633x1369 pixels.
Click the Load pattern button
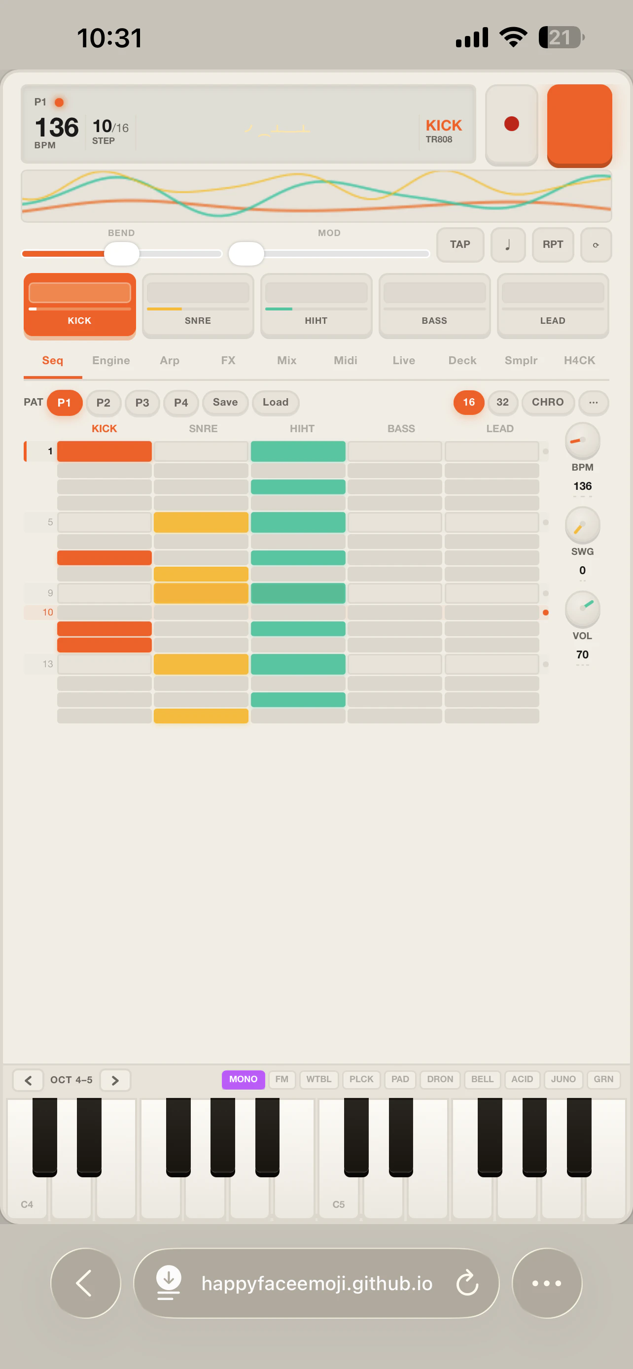click(x=275, y=402)
